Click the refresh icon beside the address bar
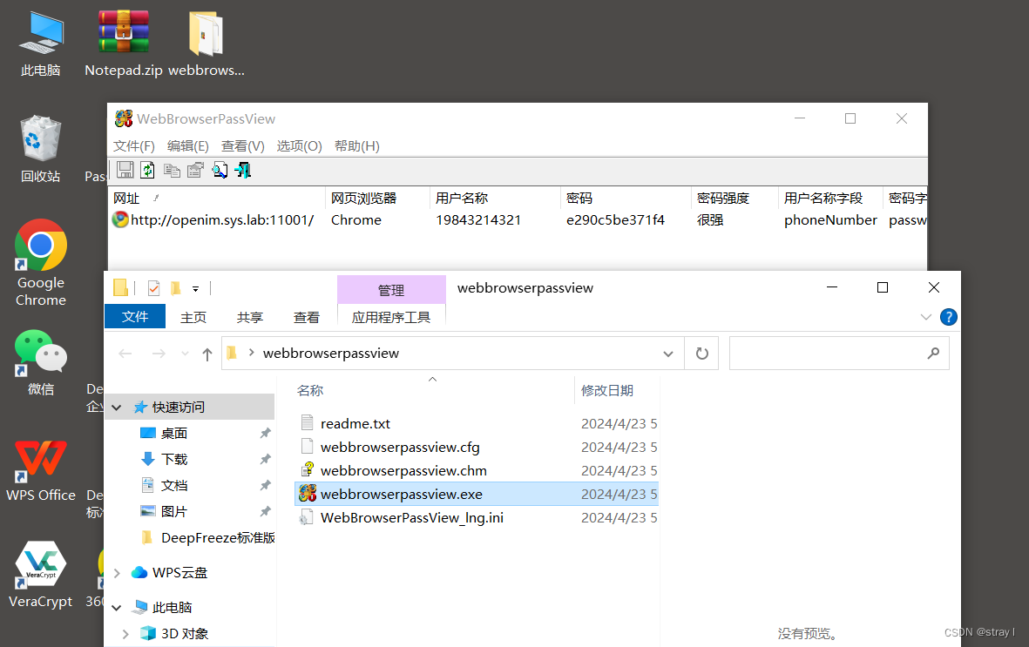The height and width of the screenshot is (647, 1029). point(701,353)
